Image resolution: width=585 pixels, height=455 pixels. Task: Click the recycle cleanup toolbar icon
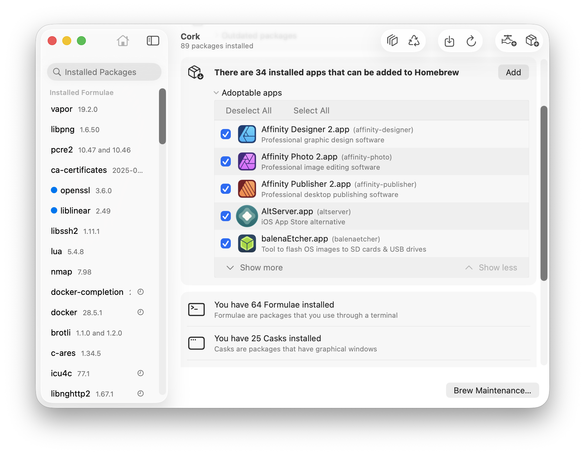414,41
